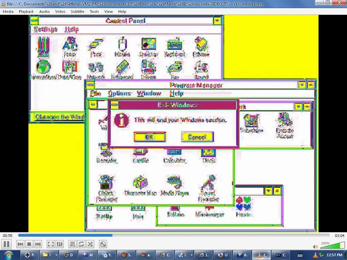Click OK in the Exit Windows dialog
This screenshot has height=260, width=347.
tap(150, 137)
